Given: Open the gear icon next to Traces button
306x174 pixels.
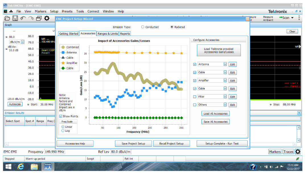Looking at the screenshot, I should [x=298, y=152].
